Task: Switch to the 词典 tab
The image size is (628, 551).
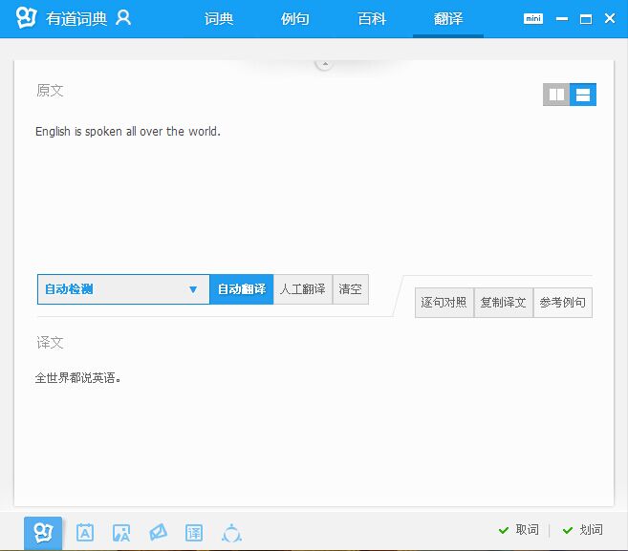Action: pos(219,19)
